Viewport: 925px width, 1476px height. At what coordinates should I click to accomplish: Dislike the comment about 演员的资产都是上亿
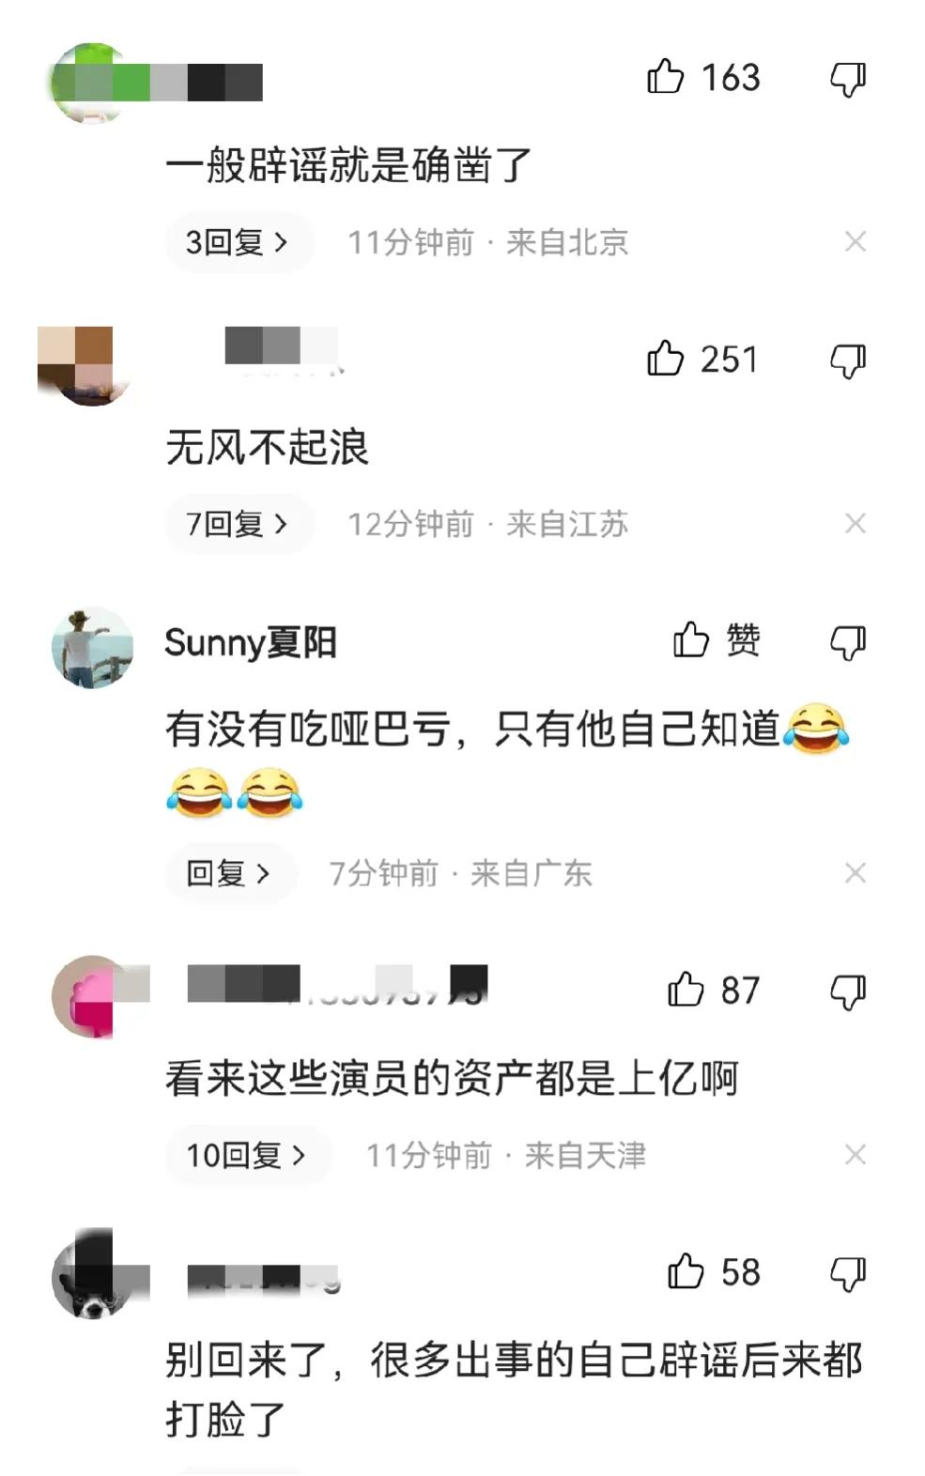coord(847,992)
